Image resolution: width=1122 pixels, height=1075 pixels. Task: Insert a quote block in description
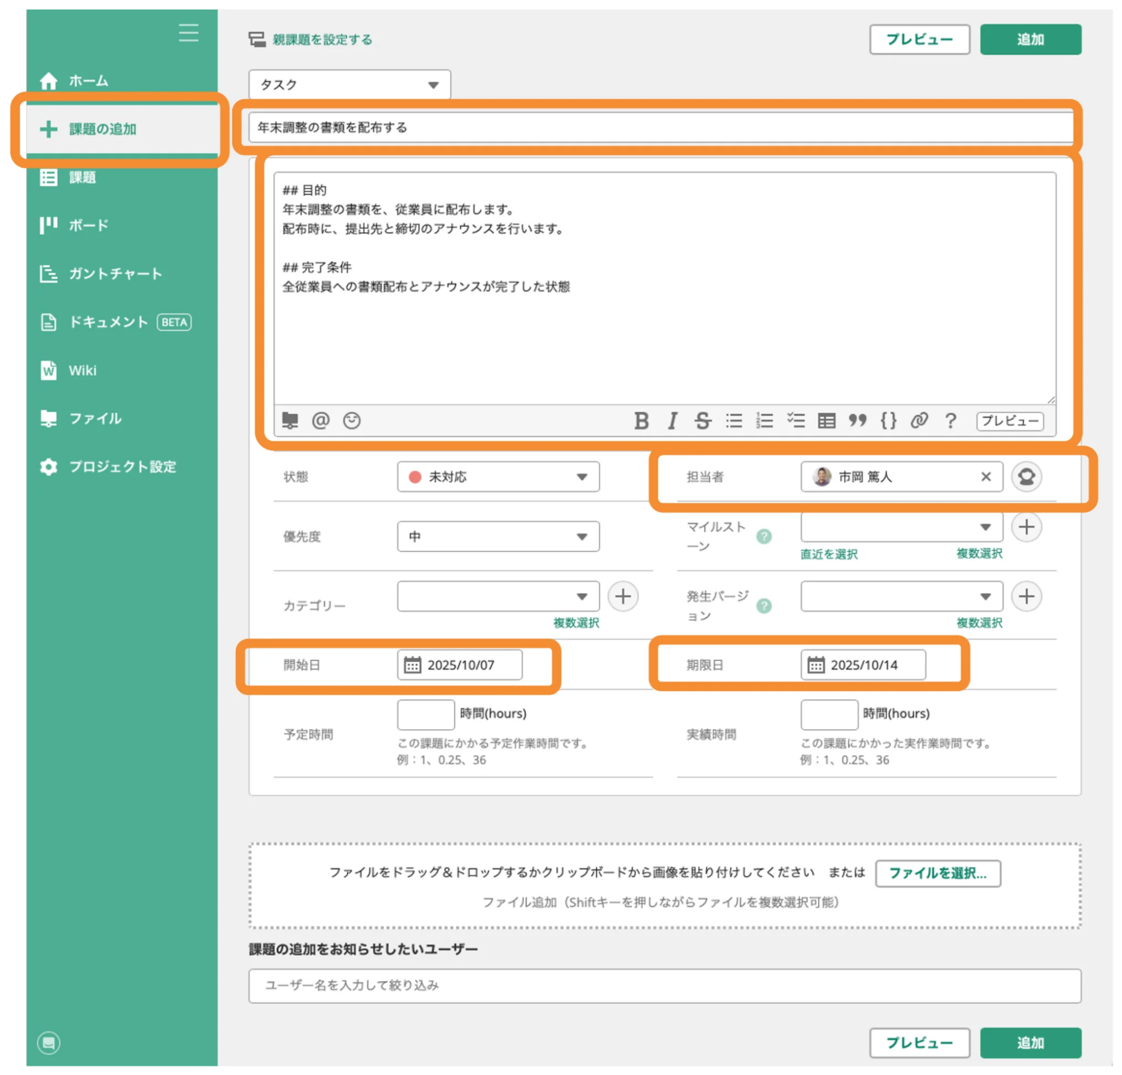(x=858, y=420)
